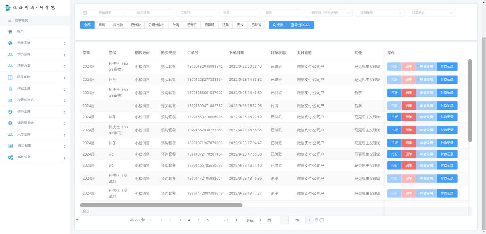This screenshot has height=234, width=486.
Task: Expand the 销售系统 menu chevron
Action: [64, 43]
